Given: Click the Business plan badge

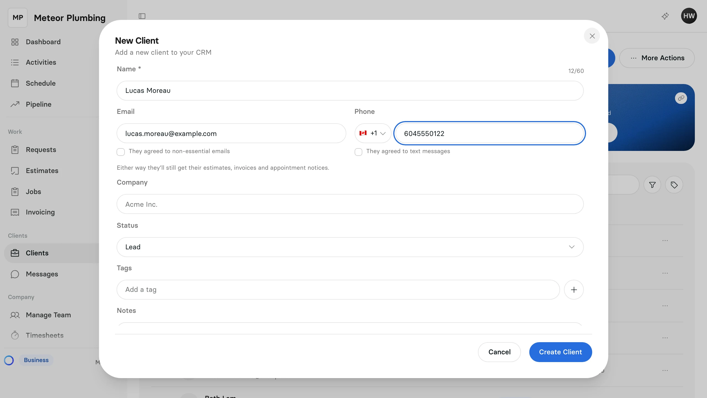Looking at the screenshot, I should point(36,360).
